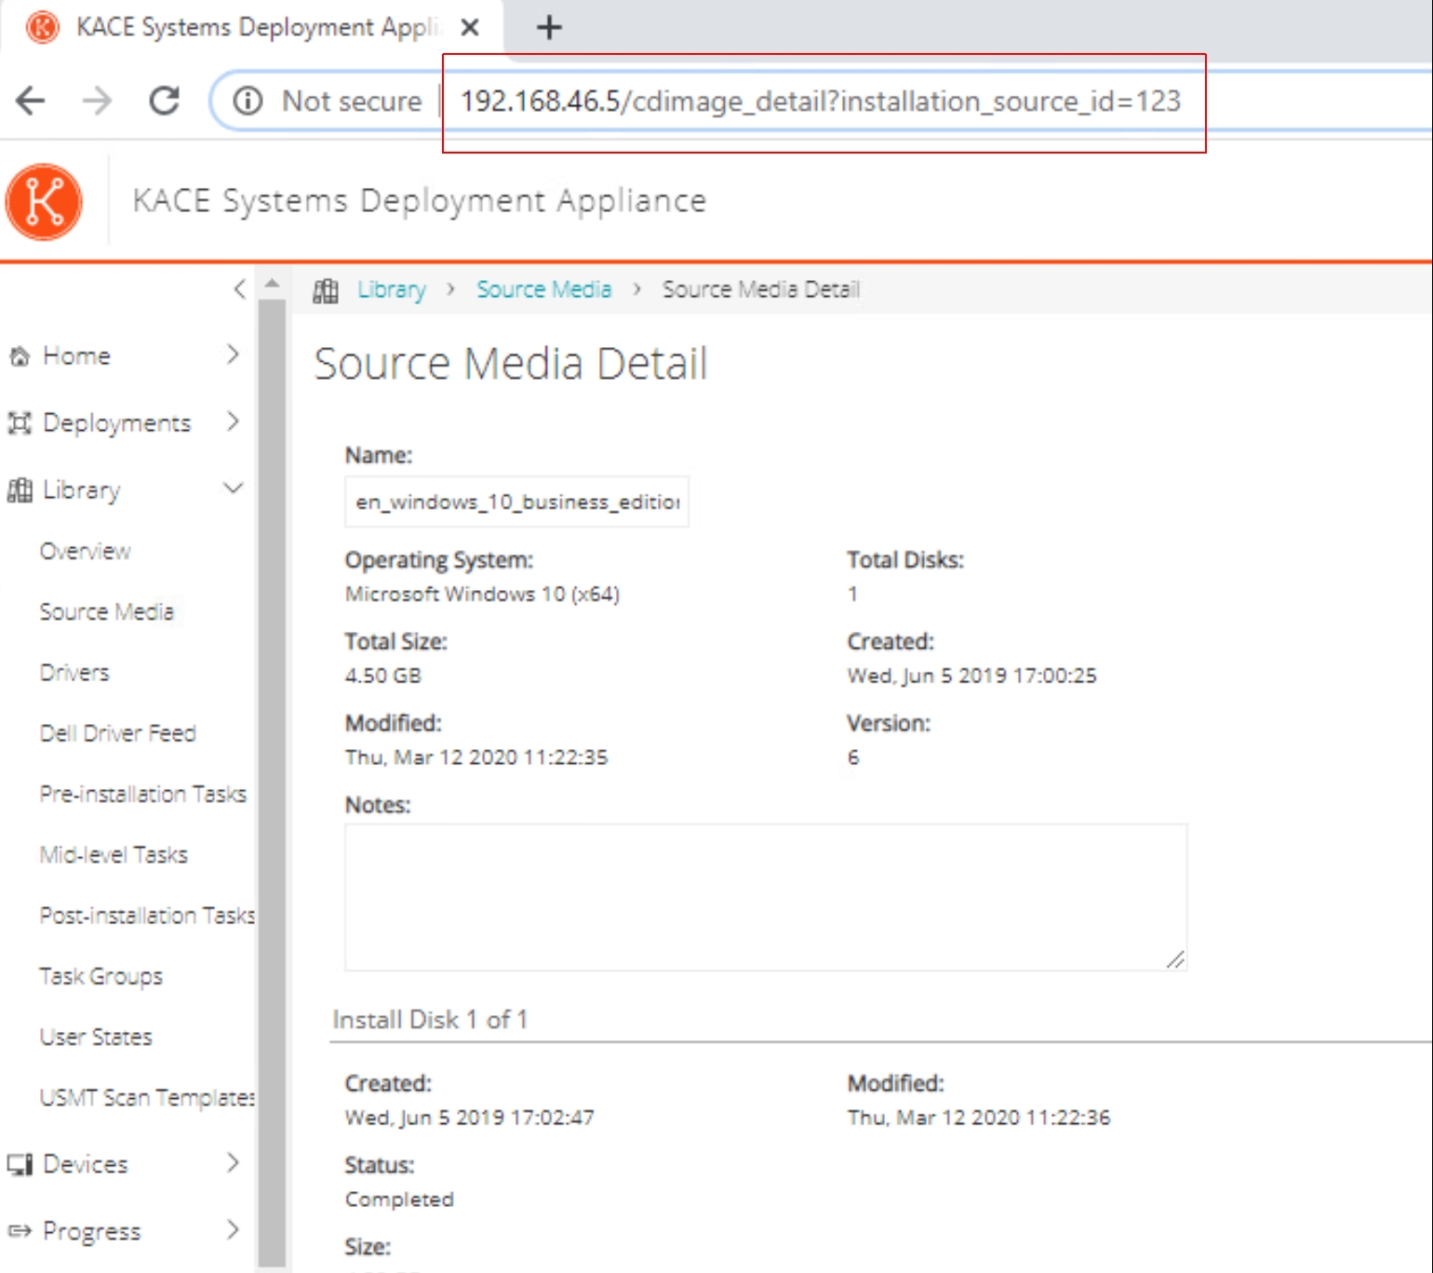Screen dimensions: 1433x1273
Task: Open Task Groups
Action: pyautogui.click(x=101, y=976)
